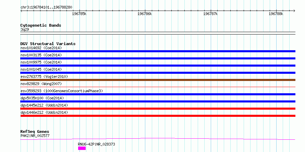This screenshot has height=152, width=305.
Task: Click the blue bar under esv3599293
Action: point(158,94)
